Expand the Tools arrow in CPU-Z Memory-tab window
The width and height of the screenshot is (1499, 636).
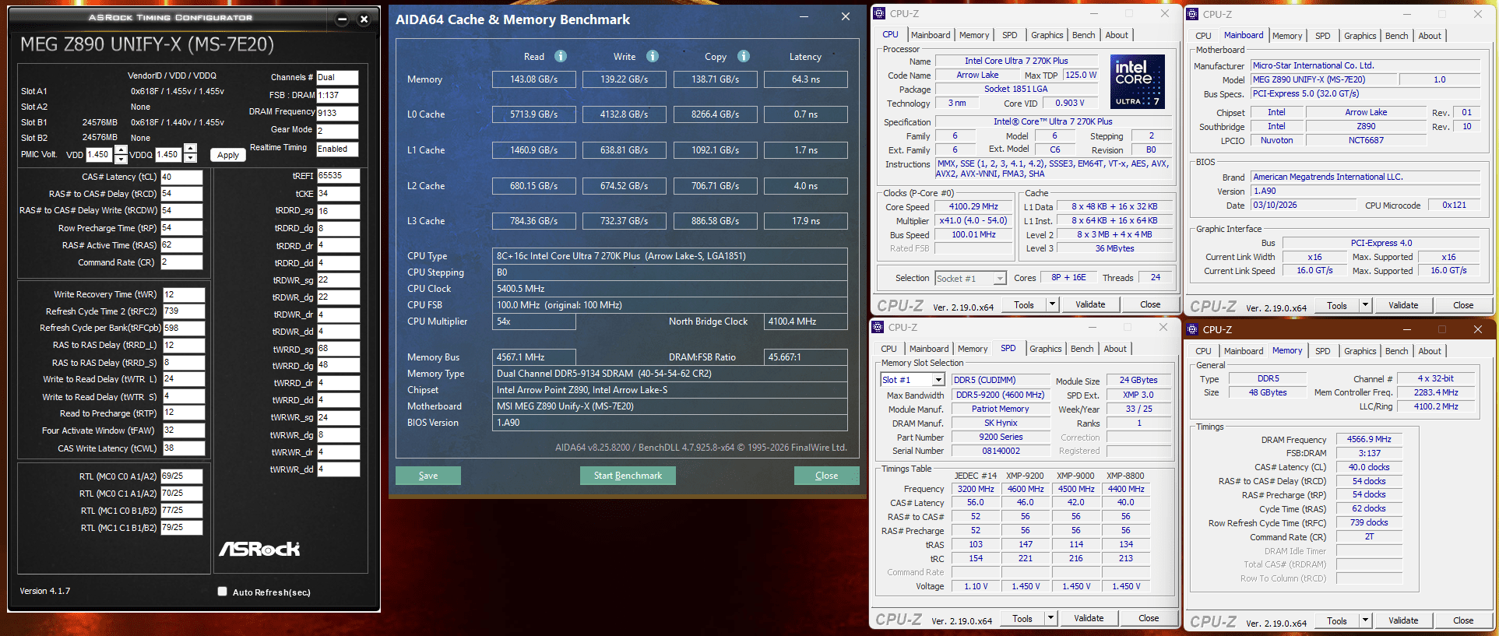coord(1365,620)
